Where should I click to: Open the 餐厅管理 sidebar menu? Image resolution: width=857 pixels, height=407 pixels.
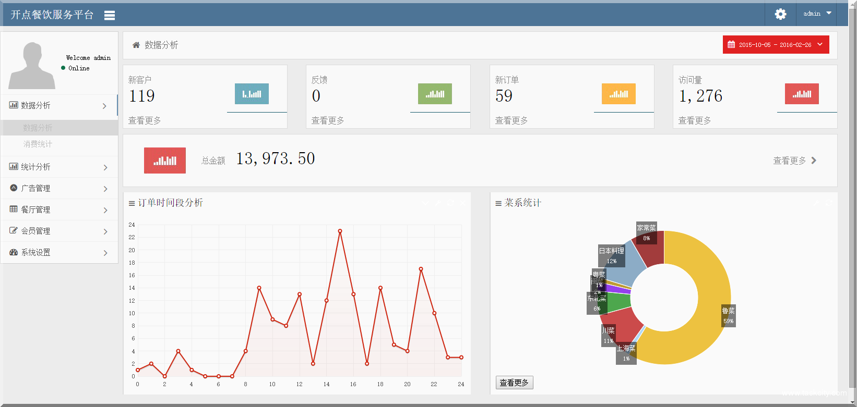coord(59,209)
